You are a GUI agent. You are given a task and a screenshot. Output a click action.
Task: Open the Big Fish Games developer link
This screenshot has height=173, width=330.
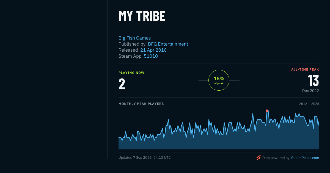[x=134, y=38]
